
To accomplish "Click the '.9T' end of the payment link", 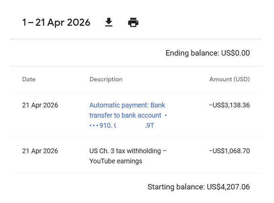I will click(150, 125).
